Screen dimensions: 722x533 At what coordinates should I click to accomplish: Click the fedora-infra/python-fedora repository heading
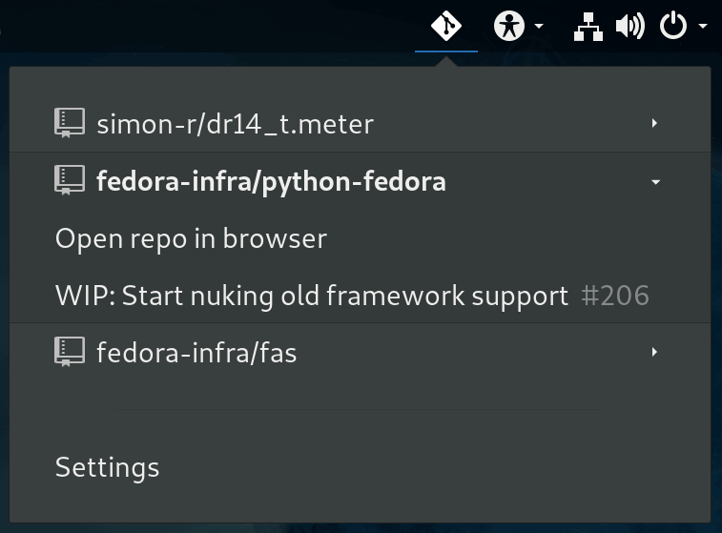coord(271,180)
